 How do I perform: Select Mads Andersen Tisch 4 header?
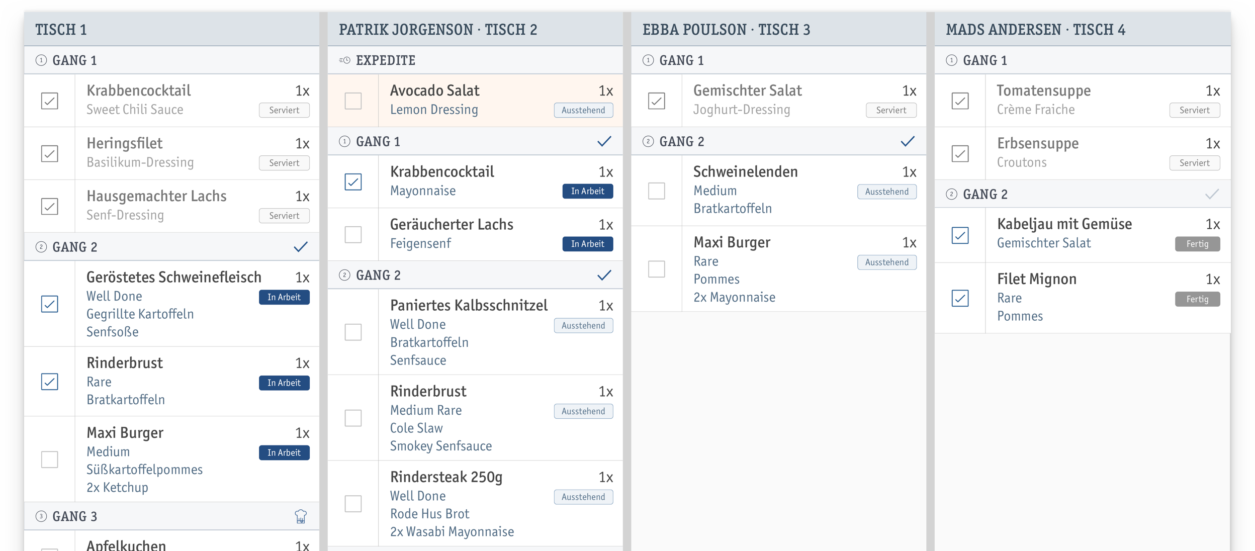1036,30
